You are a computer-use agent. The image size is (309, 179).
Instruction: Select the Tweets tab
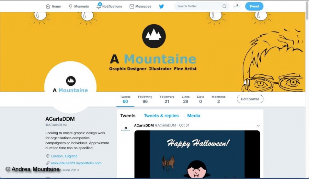tap(128, 116)
